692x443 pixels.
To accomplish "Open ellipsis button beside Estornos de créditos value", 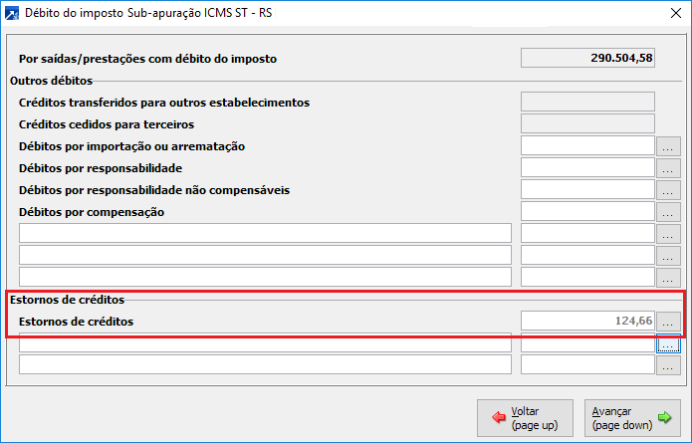I will click(667, 321).
